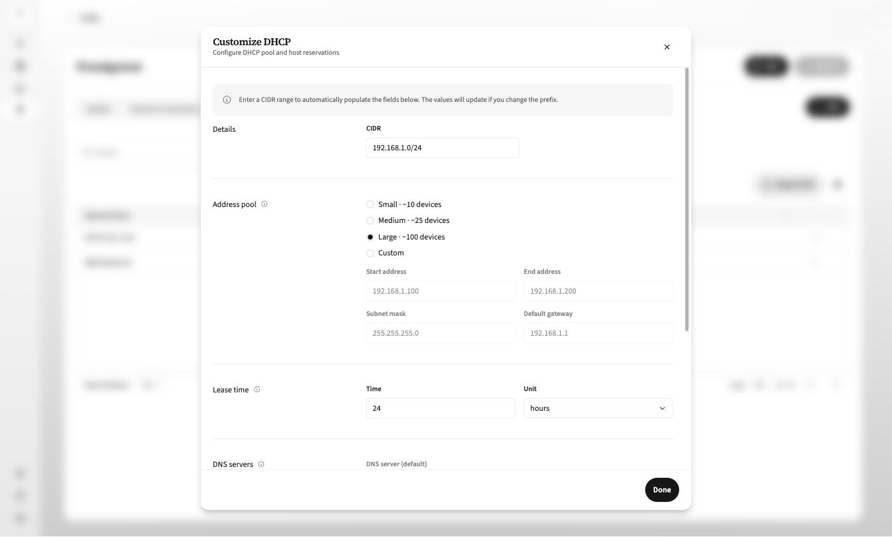The width and height of the screenshot is (892, 537).
Task: Click the 'DNS servers' section label
Action: click(x=233, y=464)
